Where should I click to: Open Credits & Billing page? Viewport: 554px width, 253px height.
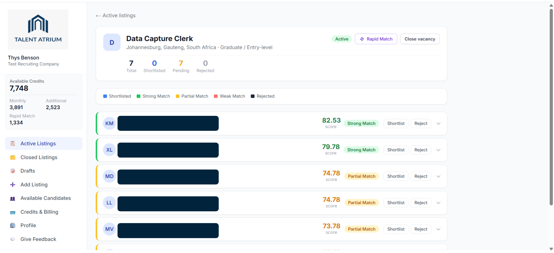tap(44, 212)
